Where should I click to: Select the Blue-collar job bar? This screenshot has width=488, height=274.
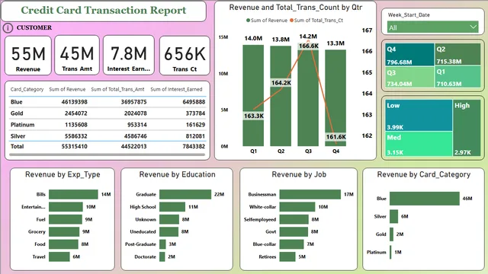coord(291,244)
